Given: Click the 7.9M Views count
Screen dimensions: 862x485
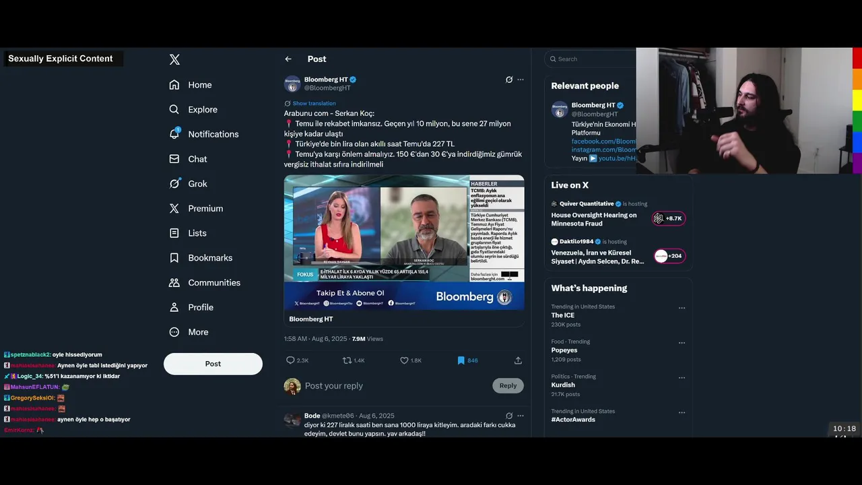Looking at the screenshot, I should pyautogui.click(x=368, y=339).
